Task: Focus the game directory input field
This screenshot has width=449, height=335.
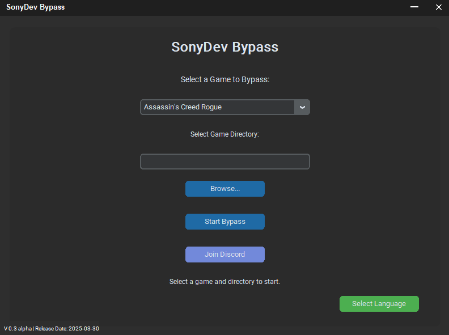Action: pyautogui.click(x=225, y=162)
